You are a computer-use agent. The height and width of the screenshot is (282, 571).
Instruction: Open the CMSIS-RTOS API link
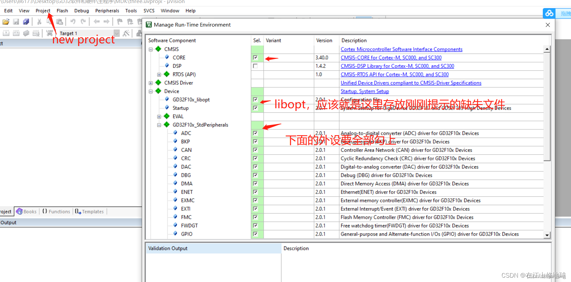(395, 74)
